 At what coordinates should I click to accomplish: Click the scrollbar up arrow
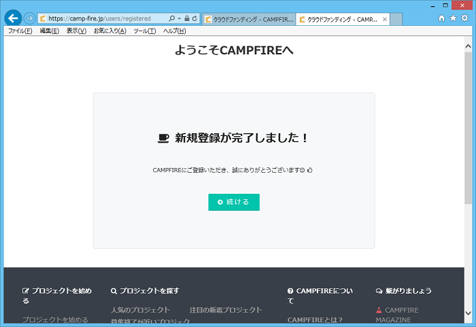[468, 46]
